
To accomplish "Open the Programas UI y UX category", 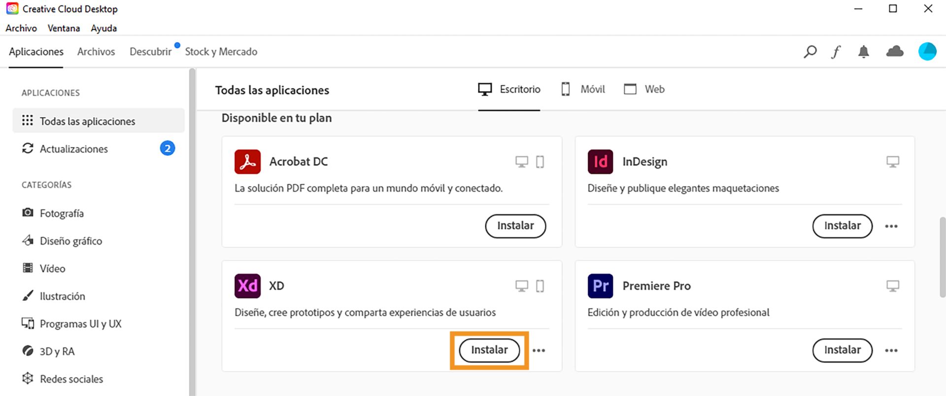I will [x=71, y=324].
